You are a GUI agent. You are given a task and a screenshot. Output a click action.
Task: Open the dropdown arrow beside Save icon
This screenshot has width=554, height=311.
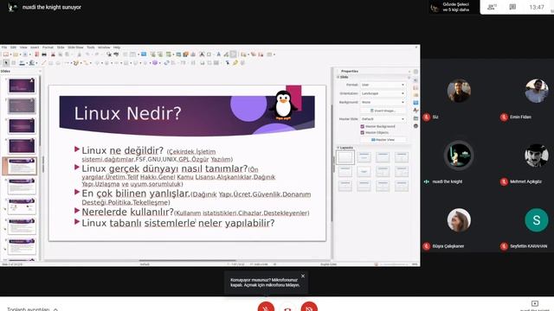[x=29, y=54]
